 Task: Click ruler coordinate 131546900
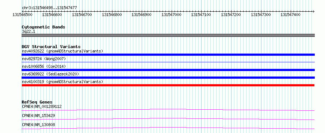tap(142, 15)
